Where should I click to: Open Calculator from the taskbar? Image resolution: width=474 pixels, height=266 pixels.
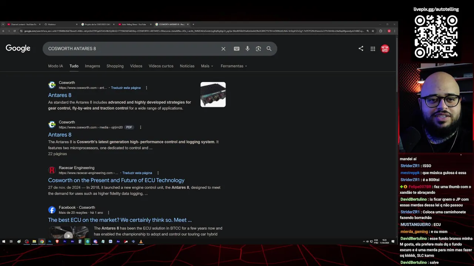80,242
